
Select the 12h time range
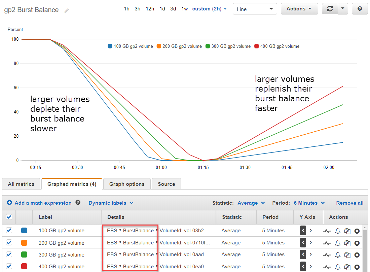pos(150,9)
